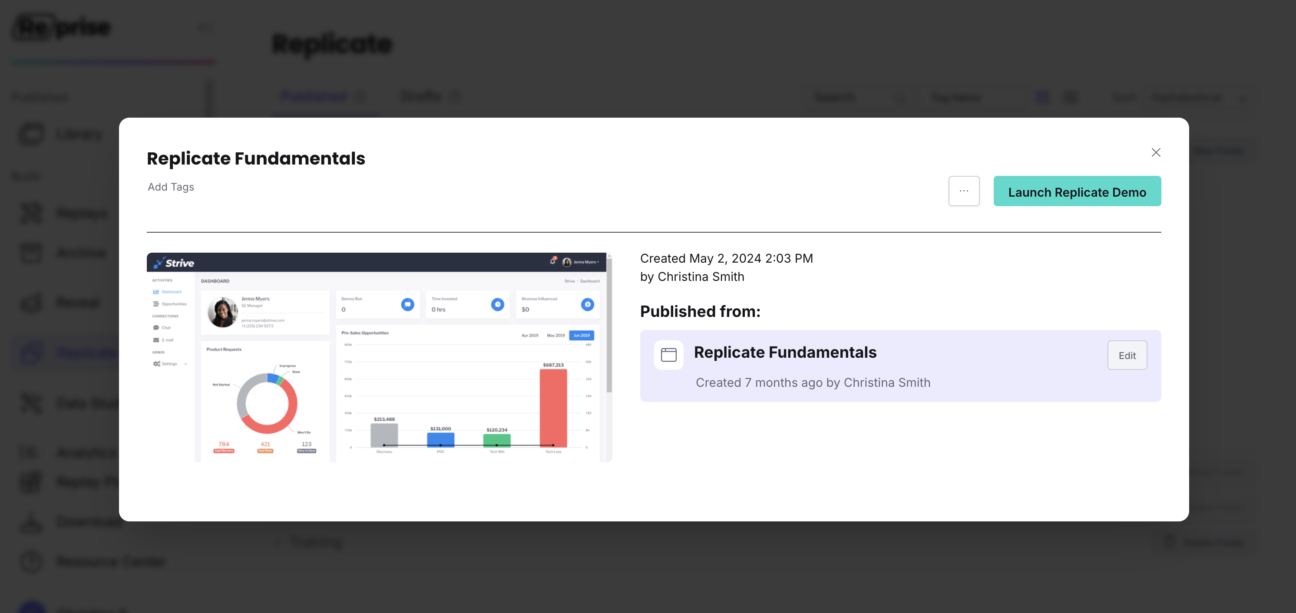Screen dimensions: 1296x613
Task: Open Archive in the background sidebar
Action: (63, 252)
